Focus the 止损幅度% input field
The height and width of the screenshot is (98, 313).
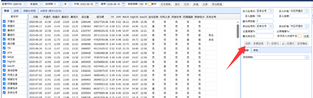click(299, 31)
